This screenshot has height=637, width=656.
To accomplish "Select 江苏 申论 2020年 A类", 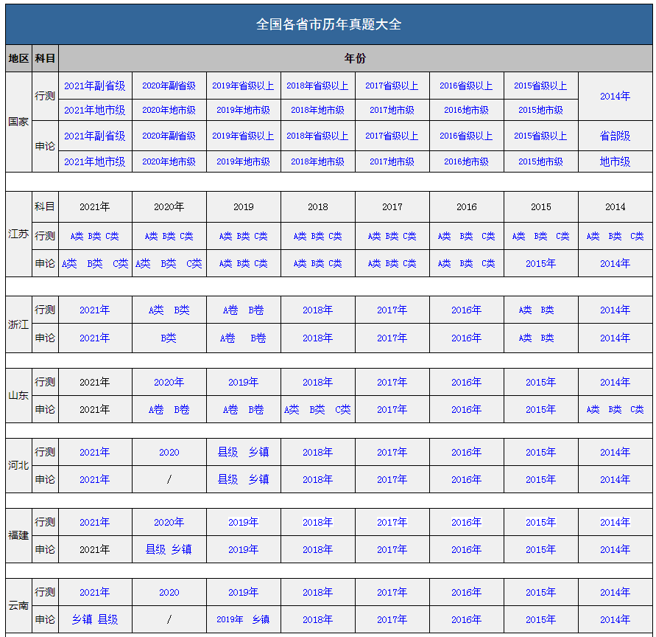I will (x=143, y=263).
